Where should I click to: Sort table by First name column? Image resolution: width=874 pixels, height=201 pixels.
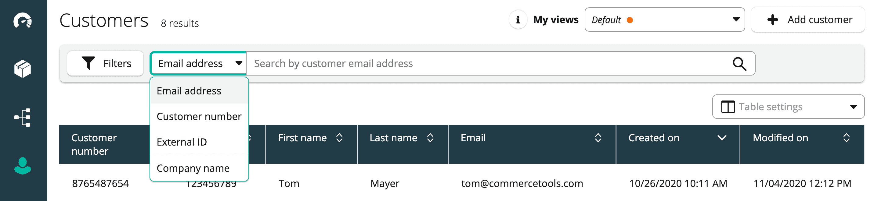(x=339, y=138)
